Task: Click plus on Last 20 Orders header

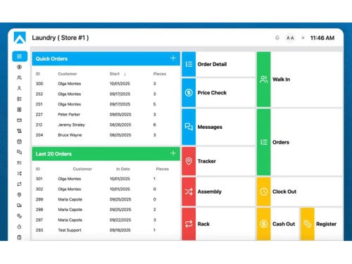Action: [x=173, y=153]
